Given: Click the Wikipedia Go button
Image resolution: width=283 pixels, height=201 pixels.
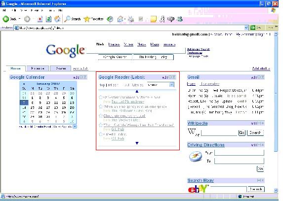Looking at the screenshot, I should pyautogui.click(x=242, y=133).
